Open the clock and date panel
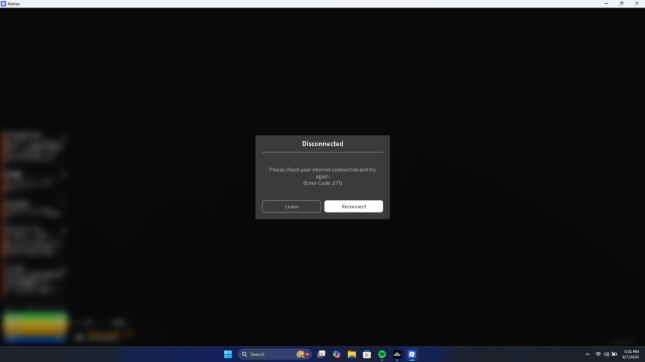This screenshot has height=362, width=645. tap(630, 354)
